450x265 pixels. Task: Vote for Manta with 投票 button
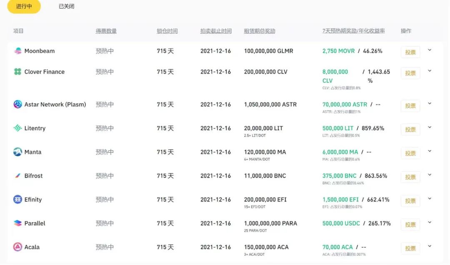pyautogui.click(x=410, y=153)
